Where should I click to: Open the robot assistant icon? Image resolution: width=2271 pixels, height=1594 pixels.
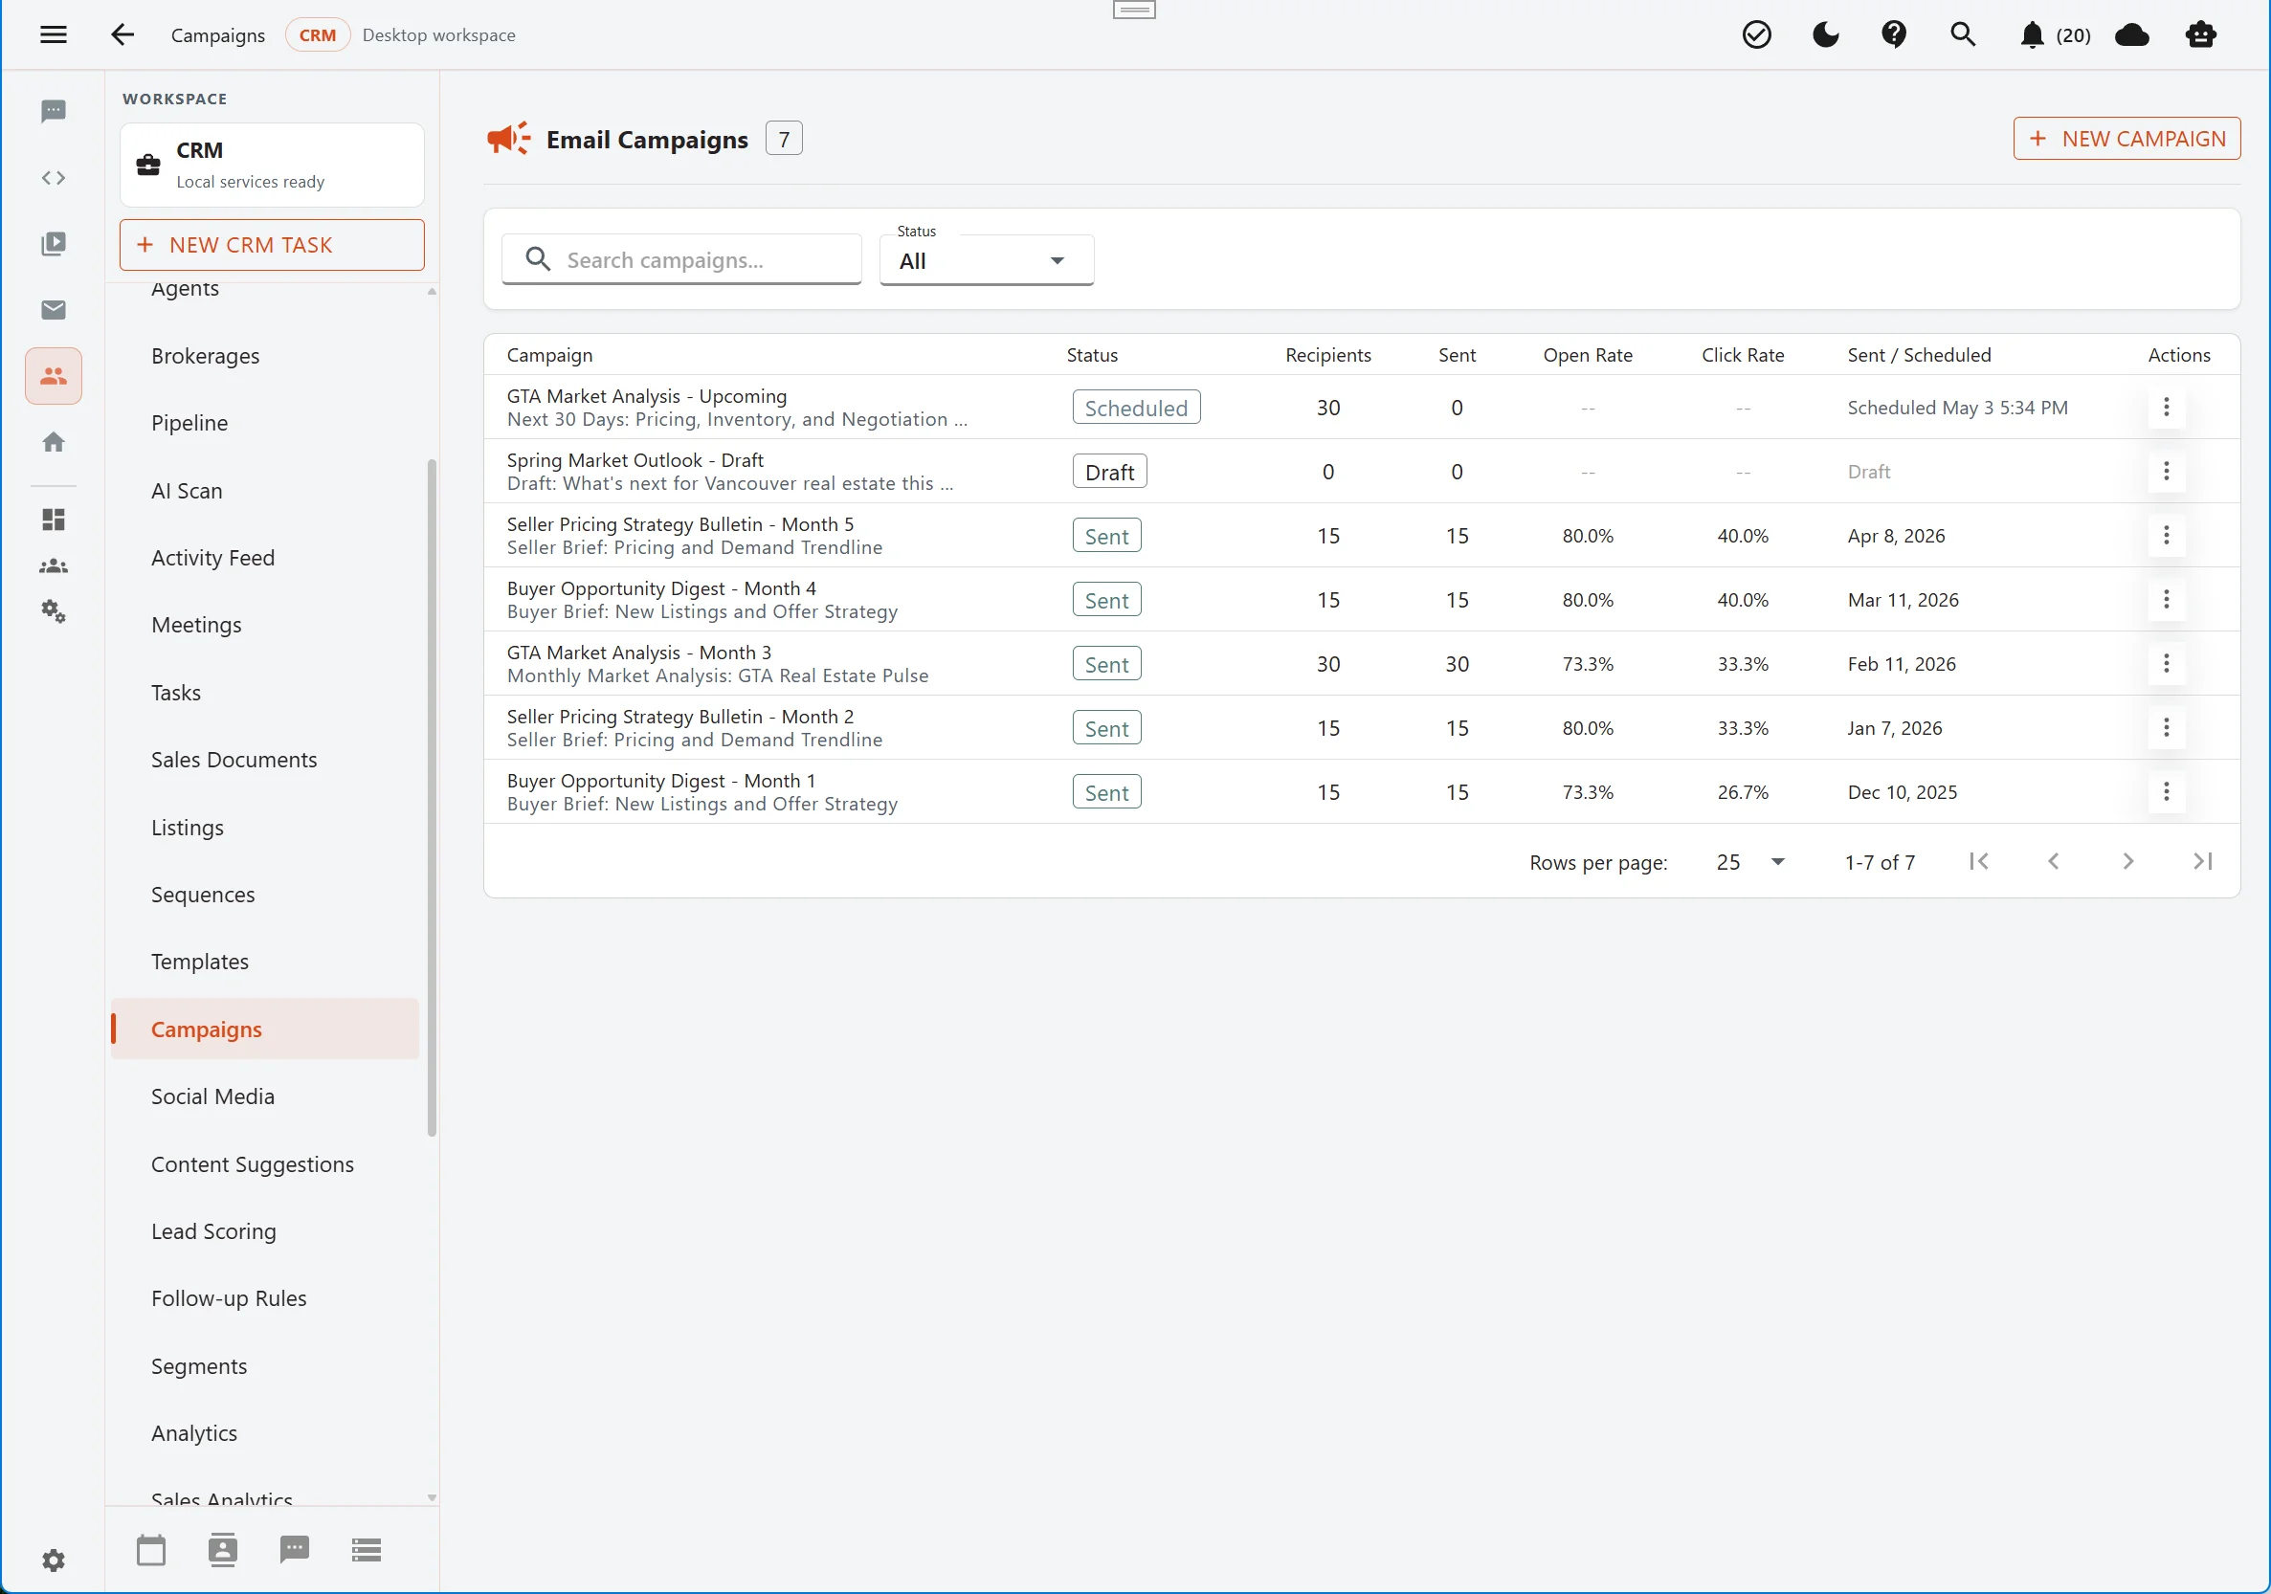pos(2201,34)
